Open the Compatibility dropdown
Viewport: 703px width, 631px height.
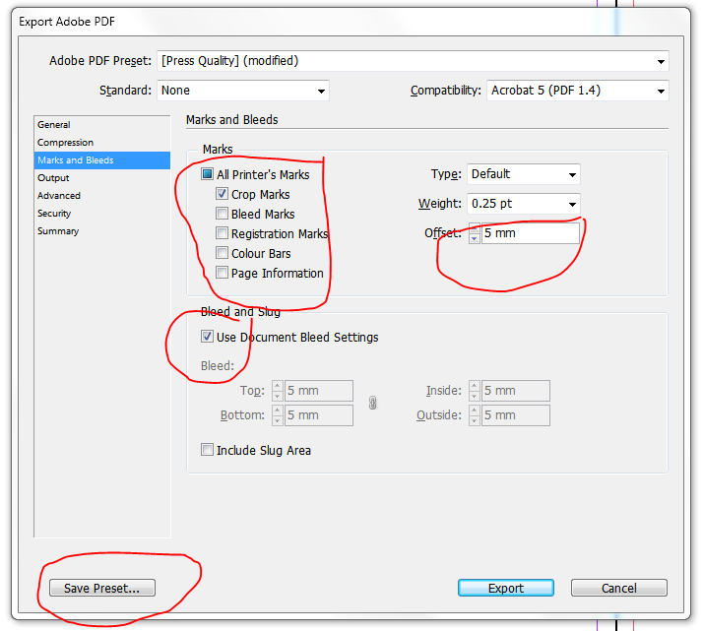coord(578,91)
